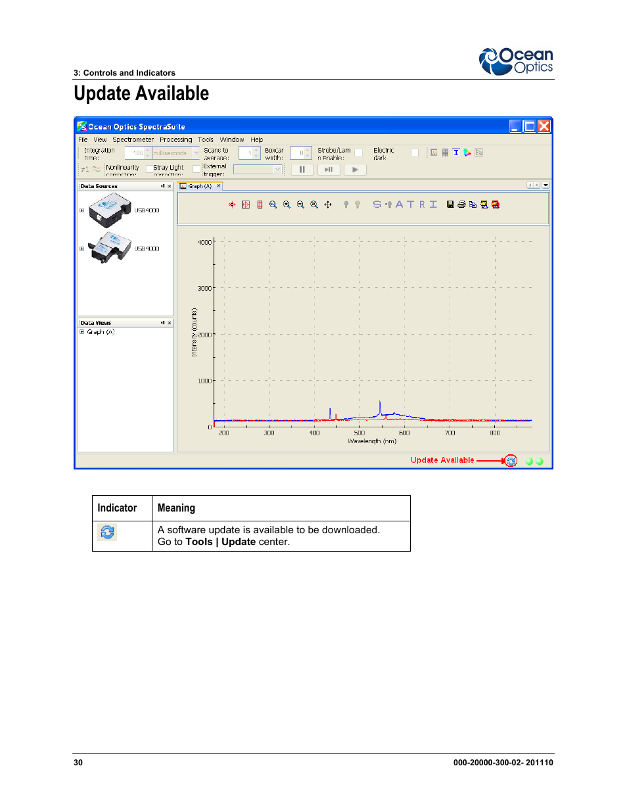Click the strip chart icon in top toolbar
The image size is (627, 812).
[479, 153]
